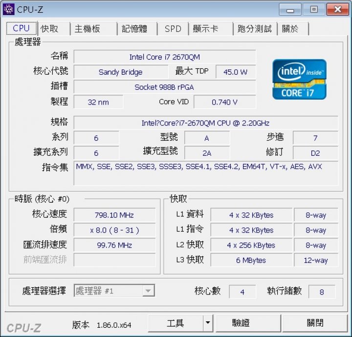The image size is (352, 337).
Task: Click the 擴充型號 value 2A
Action: pos(207,153)
